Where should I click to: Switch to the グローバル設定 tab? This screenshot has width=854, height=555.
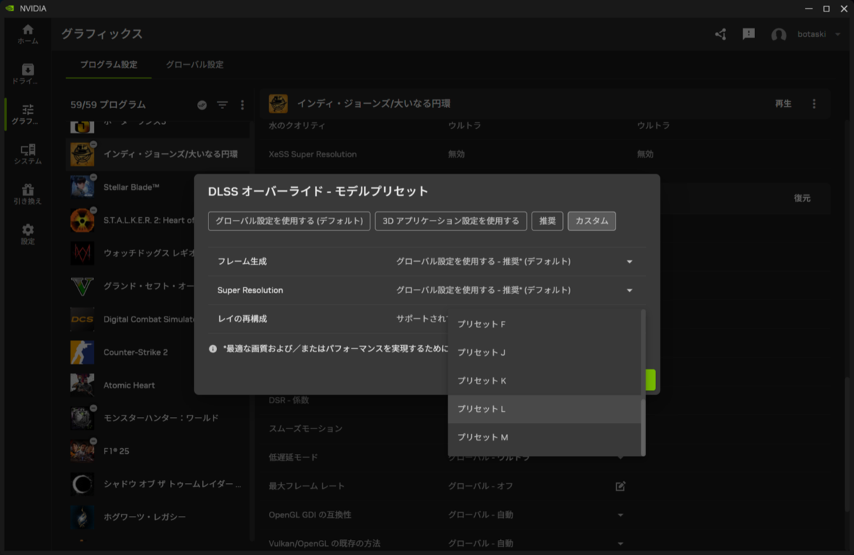pyautogui.click(x=196, y=63)
